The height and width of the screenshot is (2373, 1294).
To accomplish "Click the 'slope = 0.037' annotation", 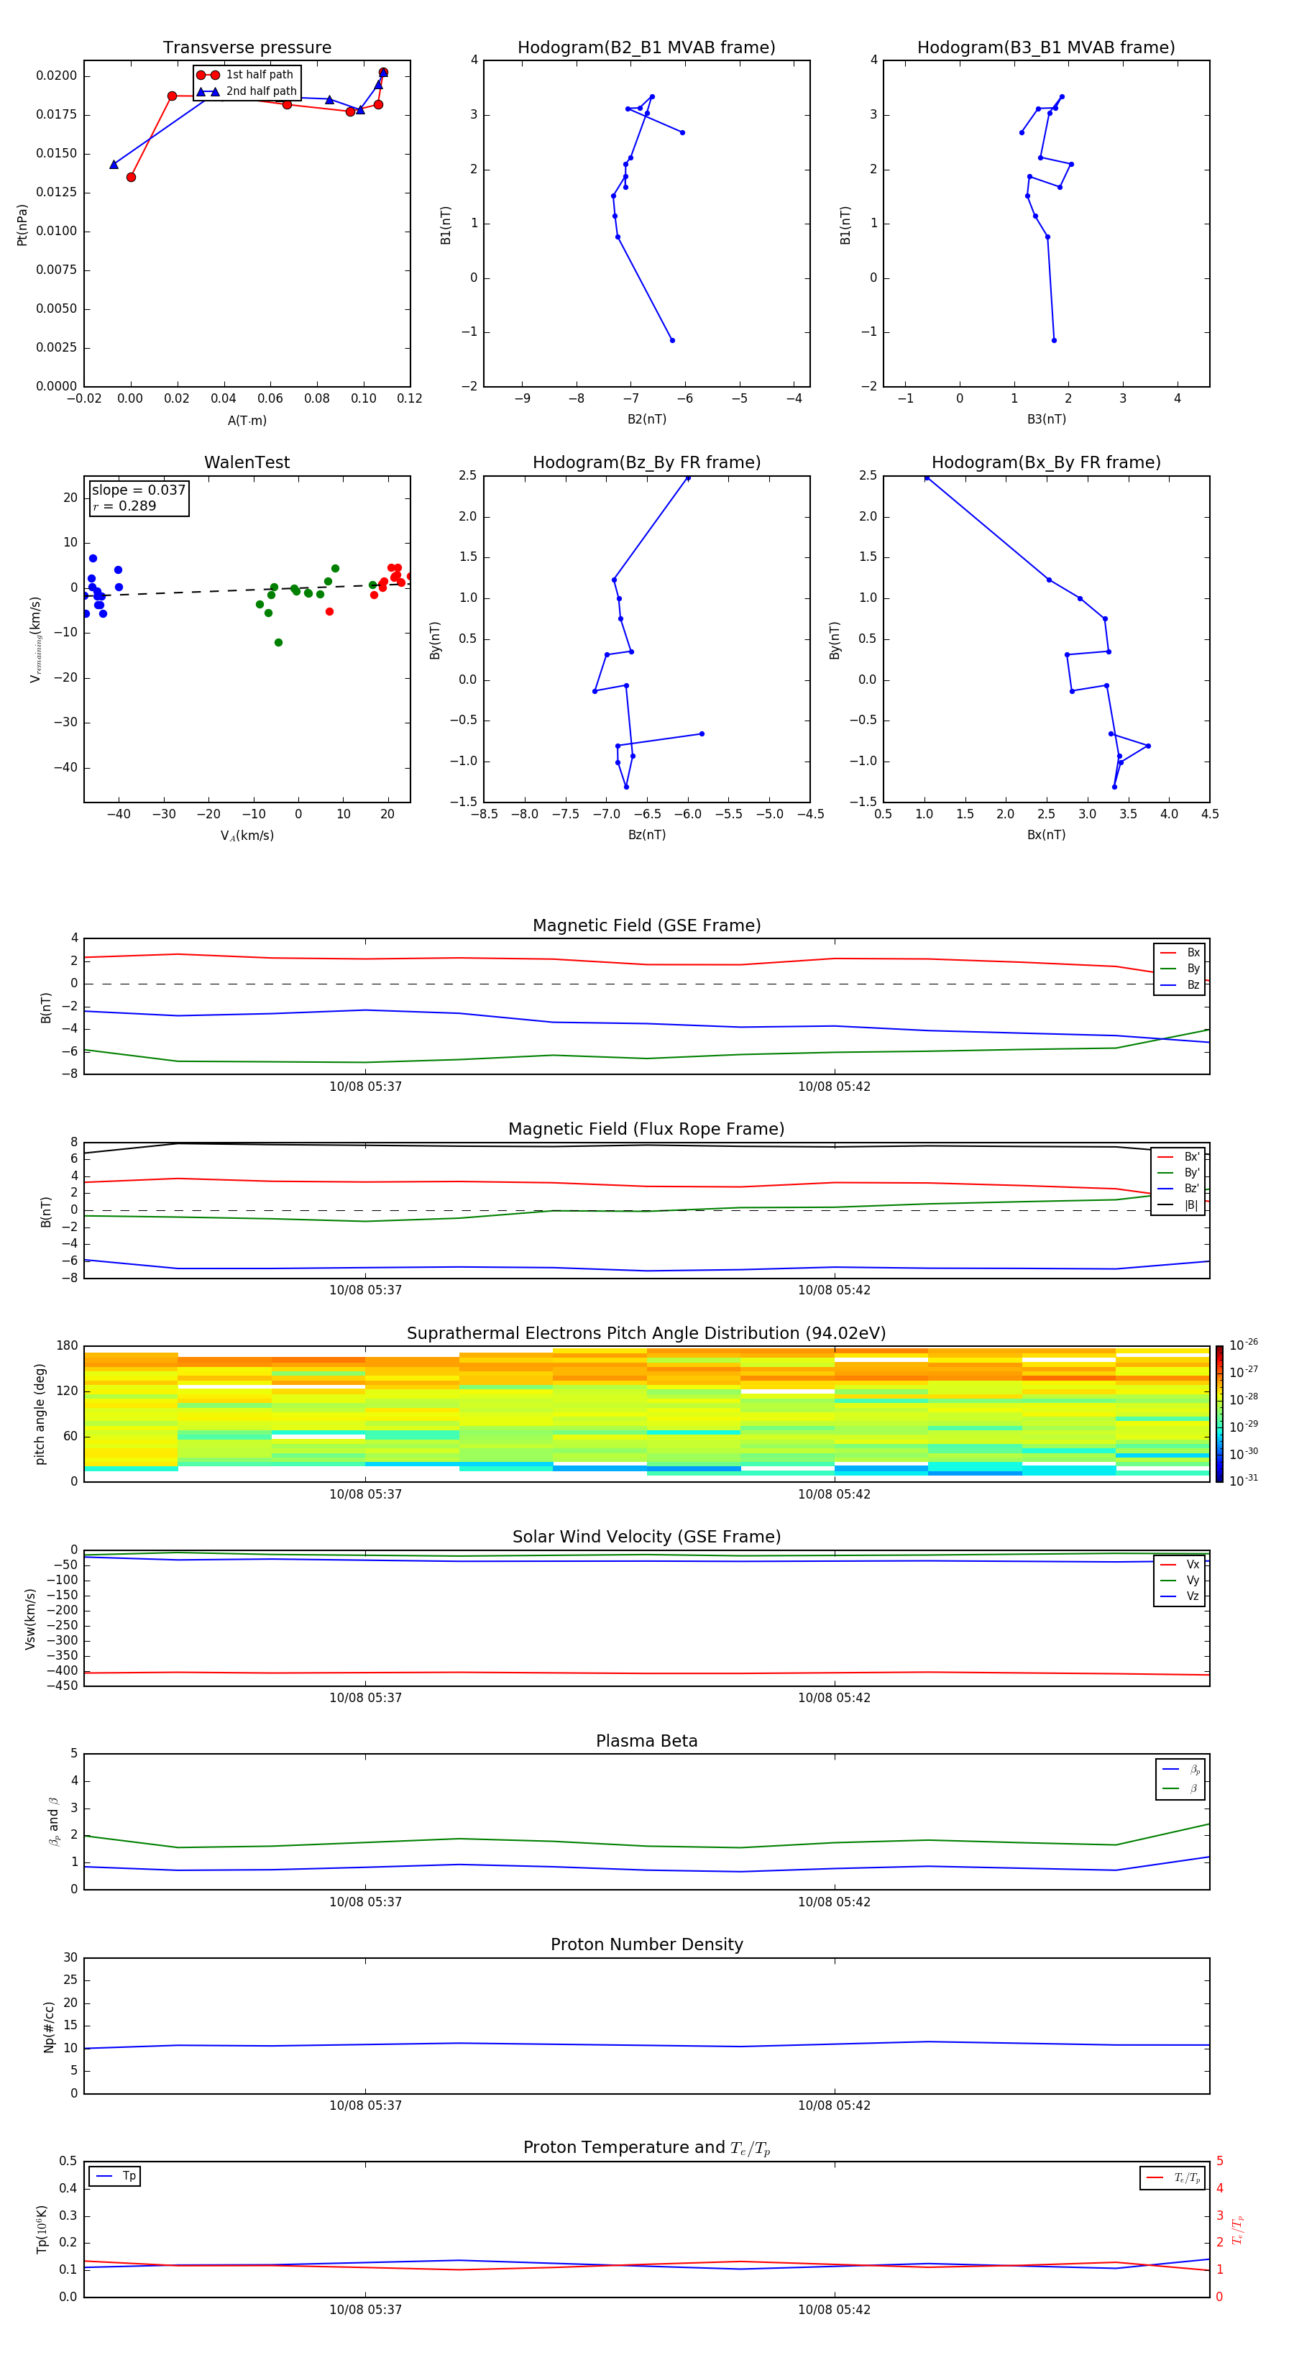I will [139, 490].
